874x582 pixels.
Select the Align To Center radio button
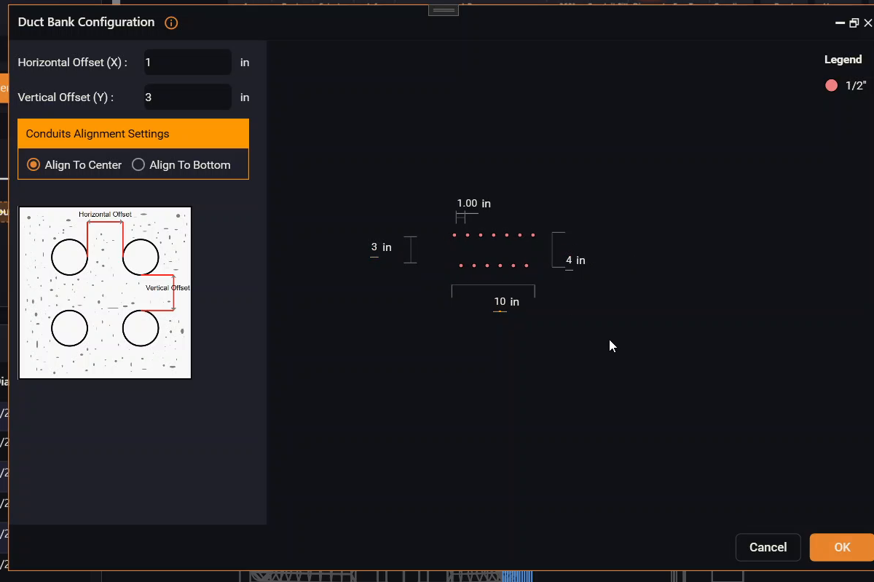pos(33,164)
